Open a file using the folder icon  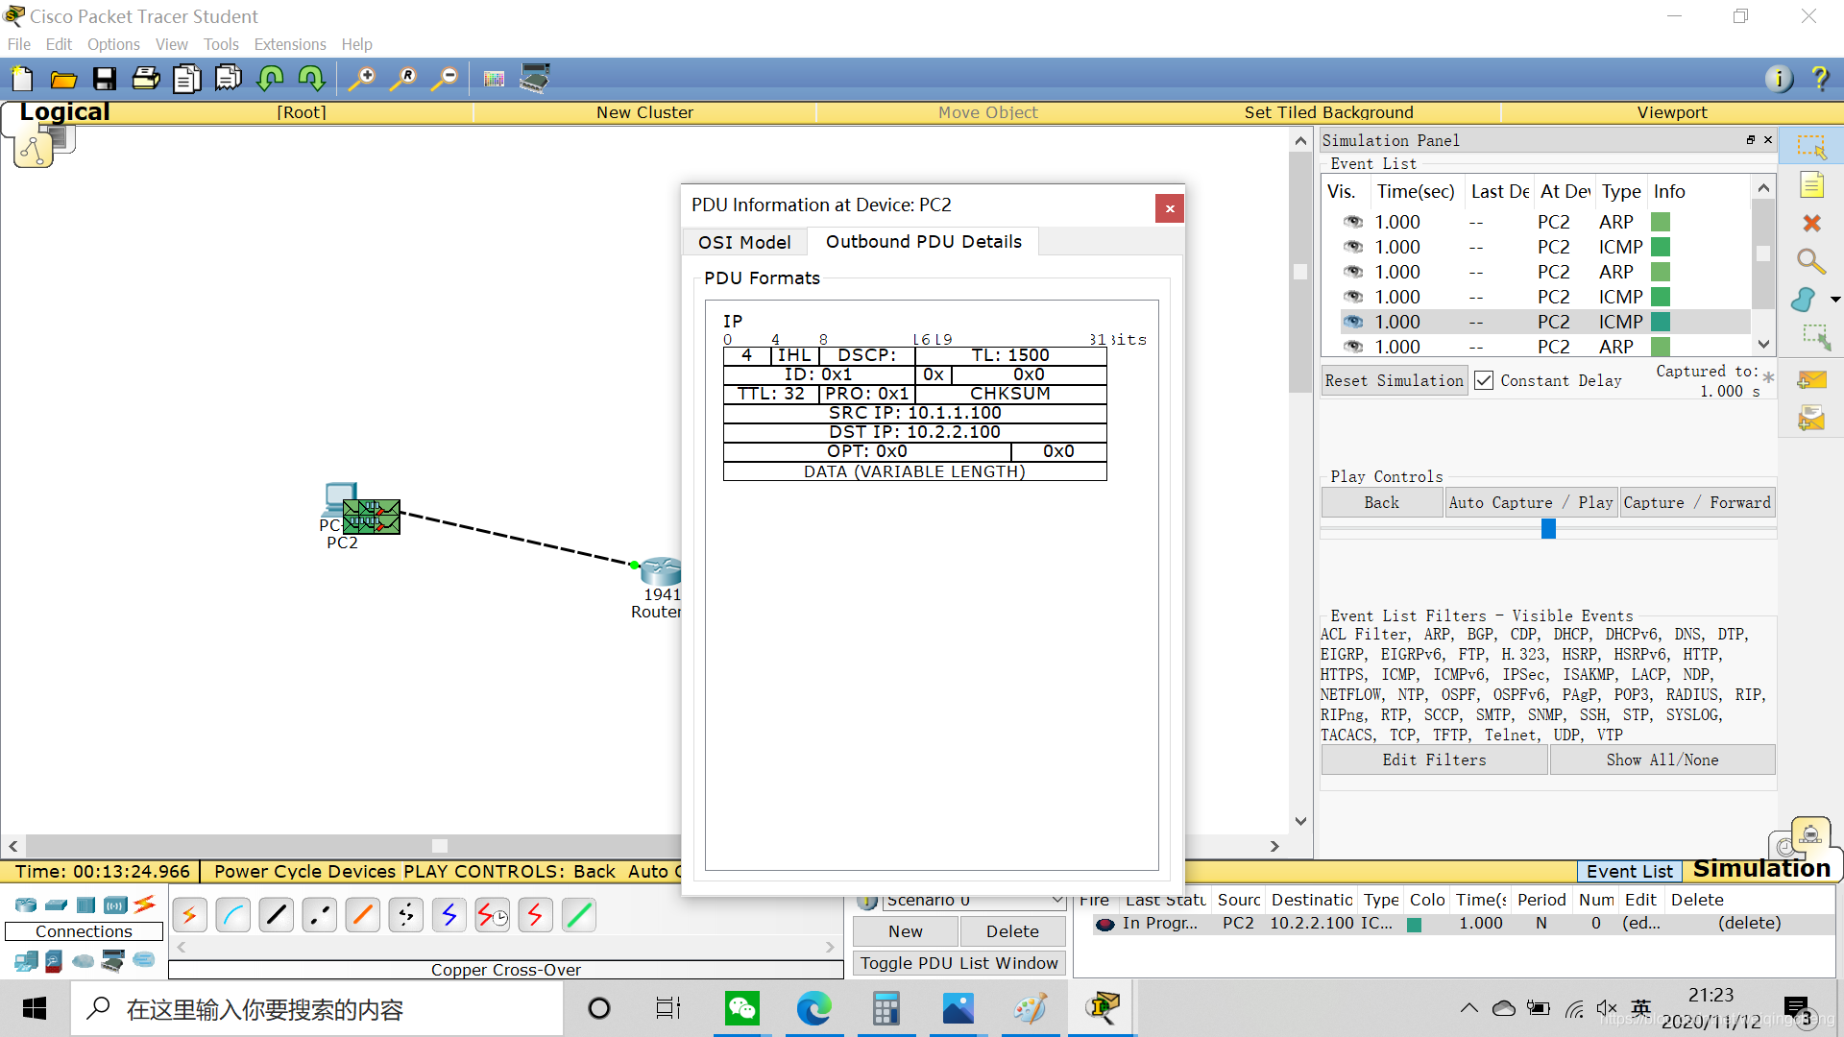point(63,79)
